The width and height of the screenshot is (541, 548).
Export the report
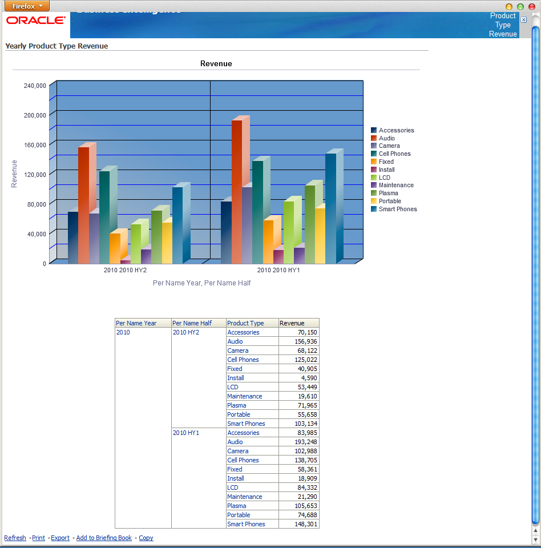click(x=60, y=538)
